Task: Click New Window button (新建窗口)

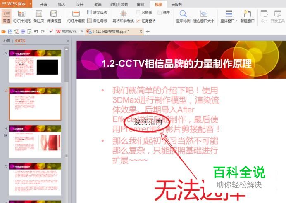Action: click(x=247, y=16)
